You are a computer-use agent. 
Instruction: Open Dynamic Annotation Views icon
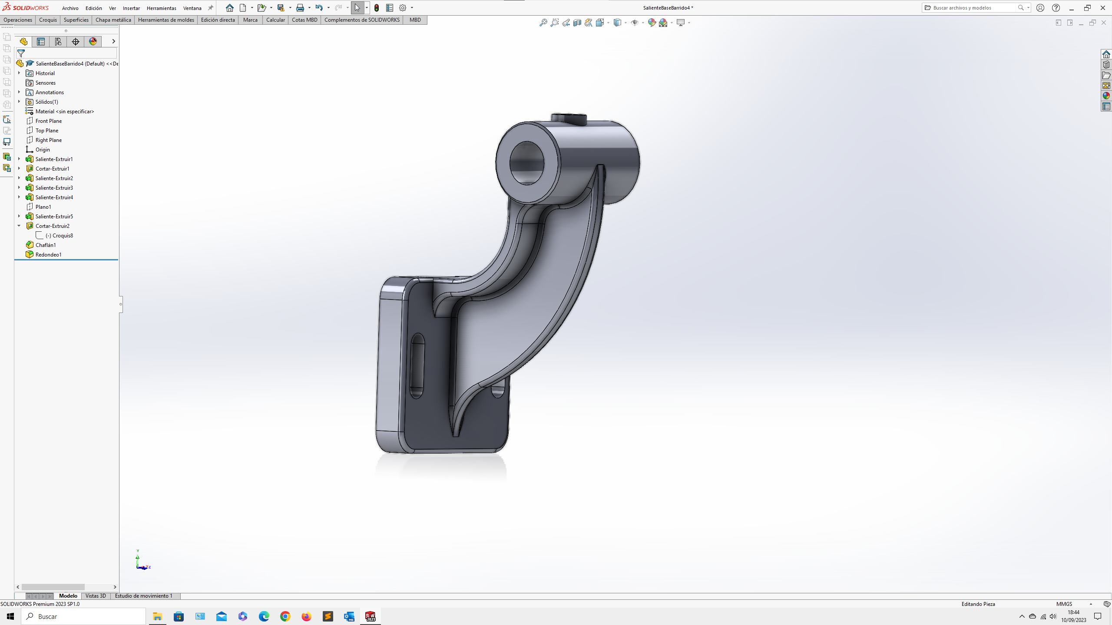click(x=589, y=23)
